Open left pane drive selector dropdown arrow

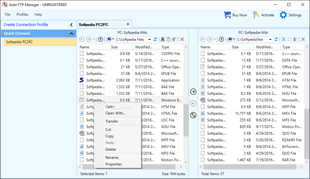pos(113,39)
